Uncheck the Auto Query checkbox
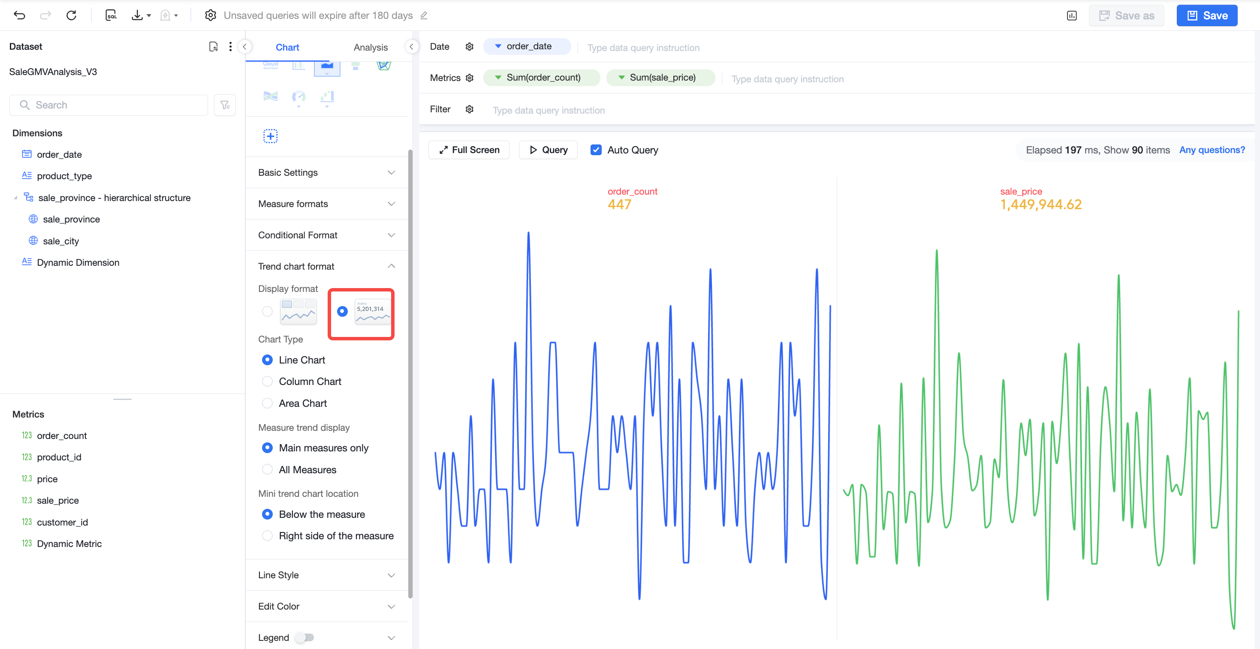This screenshot has height=649, width=1260. click(x=596, y=150)
